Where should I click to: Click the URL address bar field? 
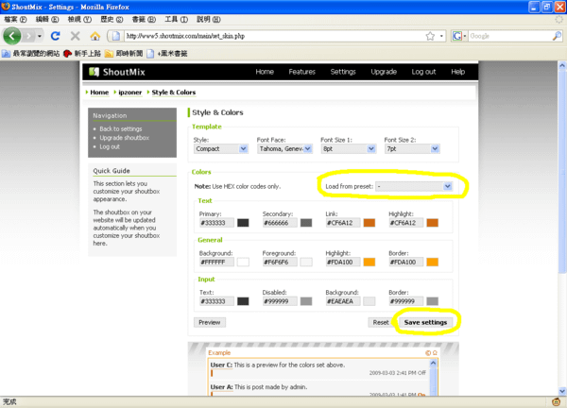275,36
